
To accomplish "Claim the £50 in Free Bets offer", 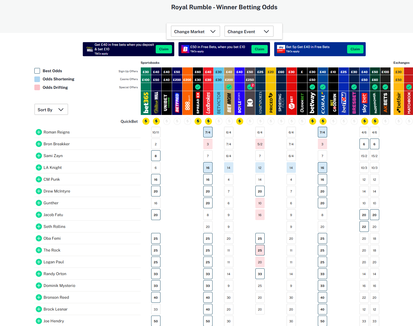I will pyautogui.click(x=260, y=49).
